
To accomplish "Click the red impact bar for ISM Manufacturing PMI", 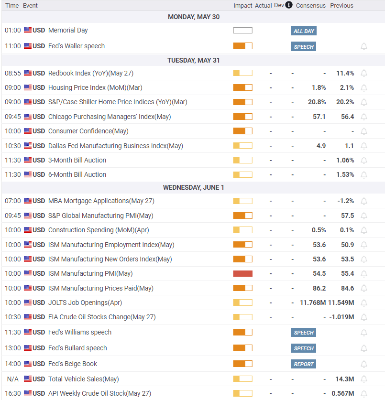I will pyautogui.click(x=242, y=274).
